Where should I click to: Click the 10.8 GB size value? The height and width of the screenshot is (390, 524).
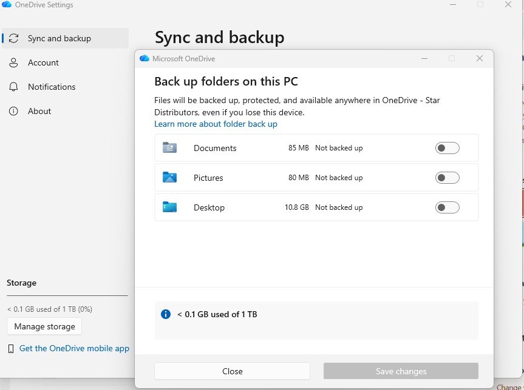coord(297,207)
